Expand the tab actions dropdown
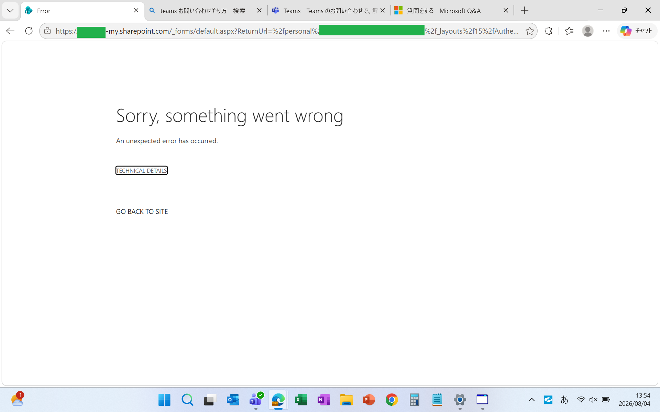 [10, 11]
